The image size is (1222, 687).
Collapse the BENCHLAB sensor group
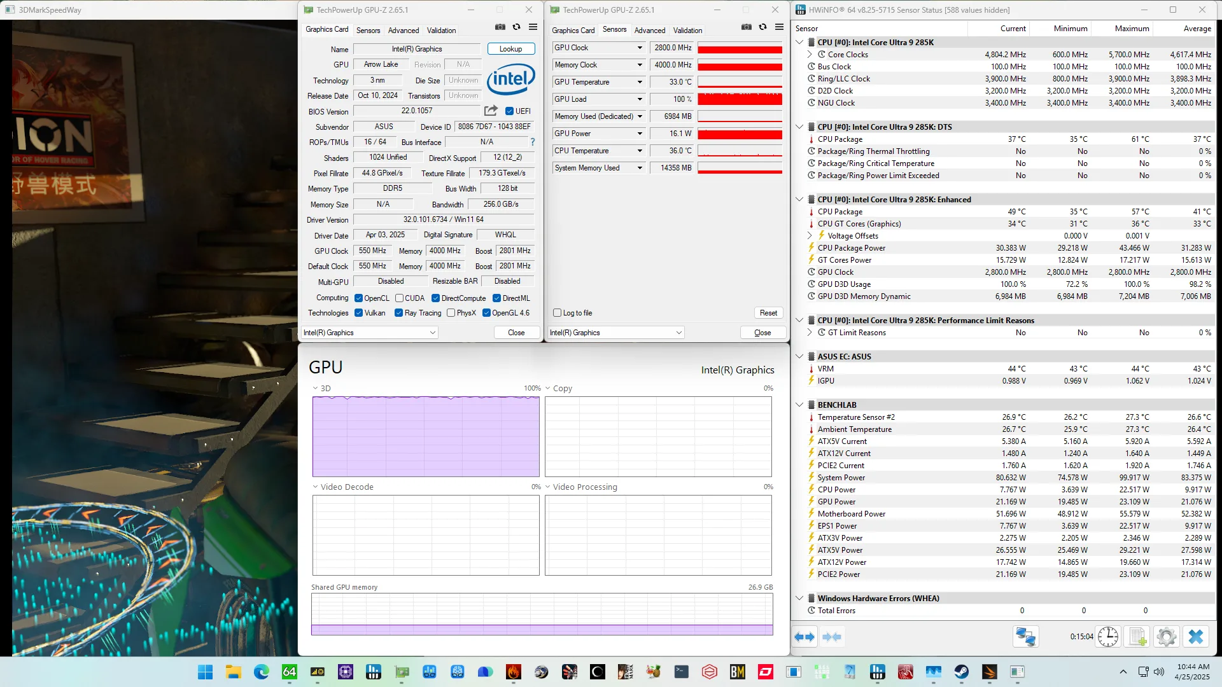point(799,405)
